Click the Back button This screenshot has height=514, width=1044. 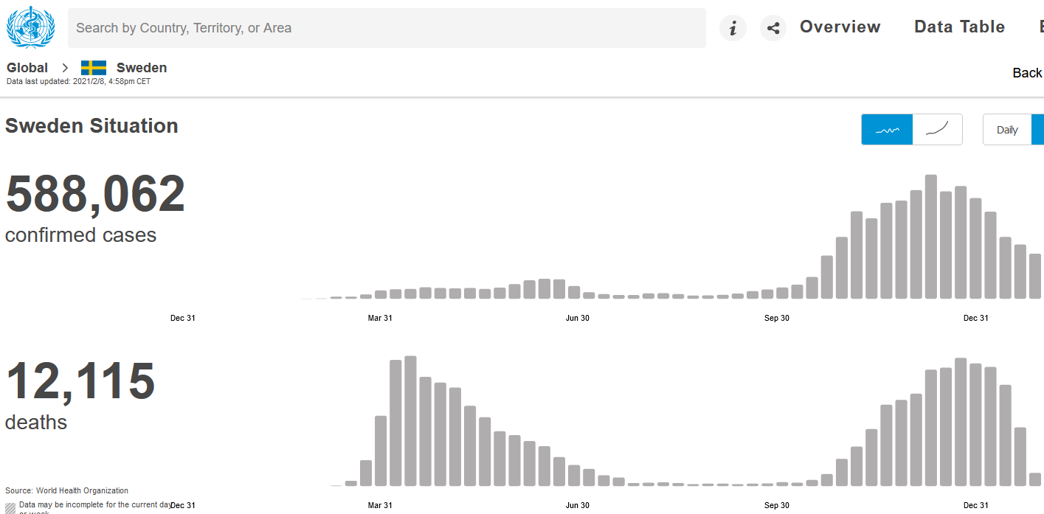[x=1027, y=72]
